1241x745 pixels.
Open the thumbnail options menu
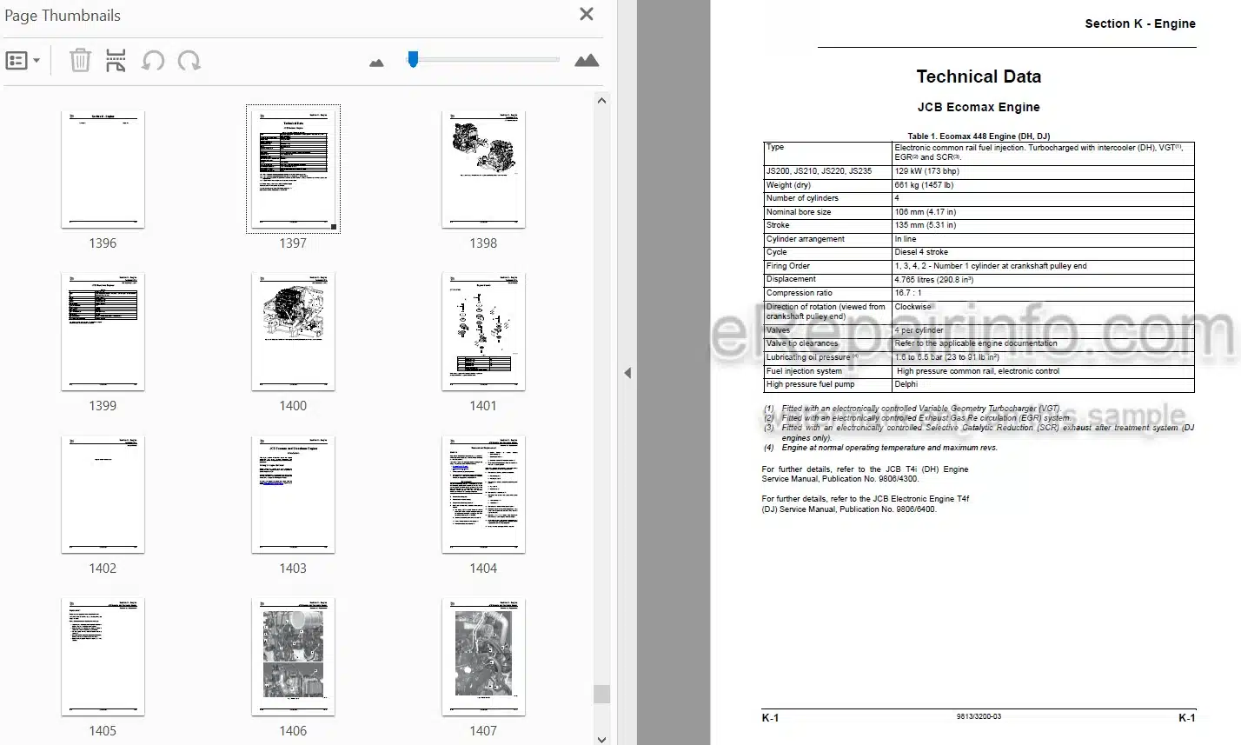(23, 61)
